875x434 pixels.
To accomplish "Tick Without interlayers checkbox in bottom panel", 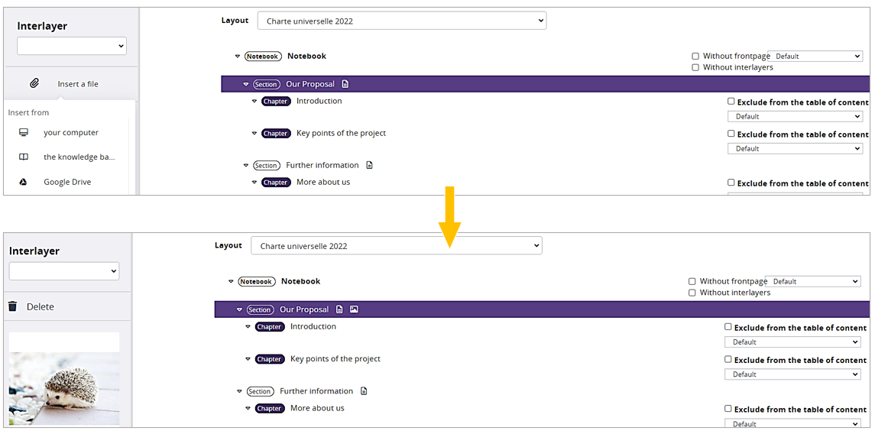I will tap(692, 293).
